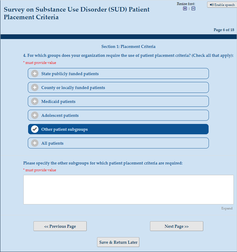
Task: Click the plus icon beside All patients
Action: (35, 143)
